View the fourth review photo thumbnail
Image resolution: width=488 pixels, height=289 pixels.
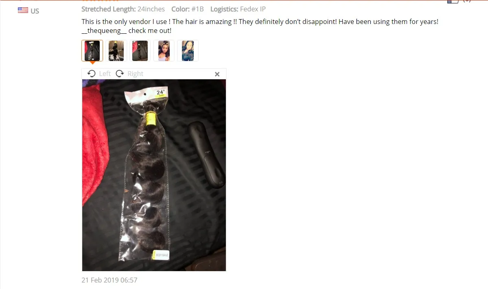pyautogui.click(x=164, y=51)
